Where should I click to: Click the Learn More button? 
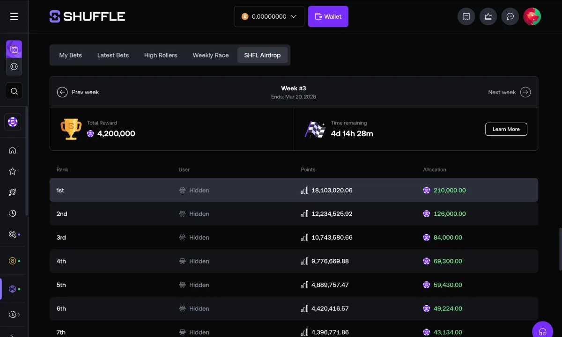(x=506, y=129)
